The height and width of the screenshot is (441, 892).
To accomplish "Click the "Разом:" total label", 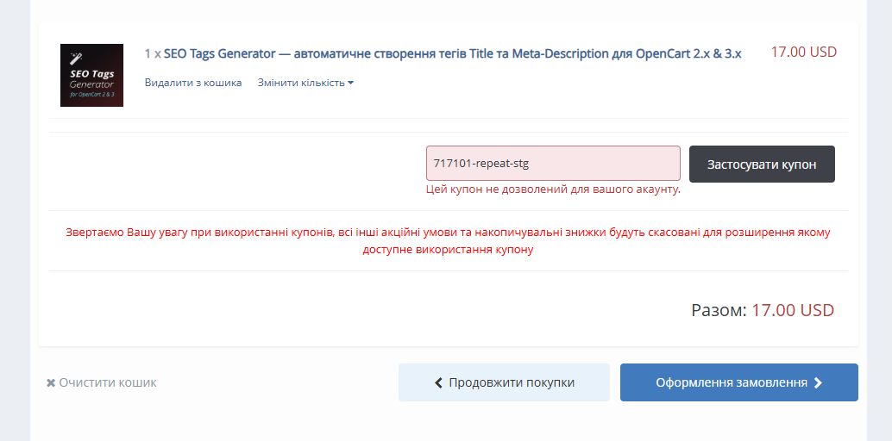I will click(x=718, y=310).
